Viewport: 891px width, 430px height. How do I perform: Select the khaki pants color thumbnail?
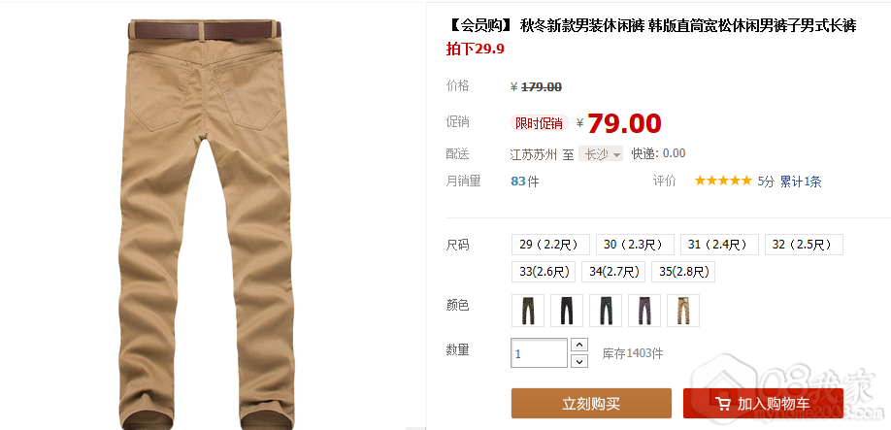[x=683, y=311]
